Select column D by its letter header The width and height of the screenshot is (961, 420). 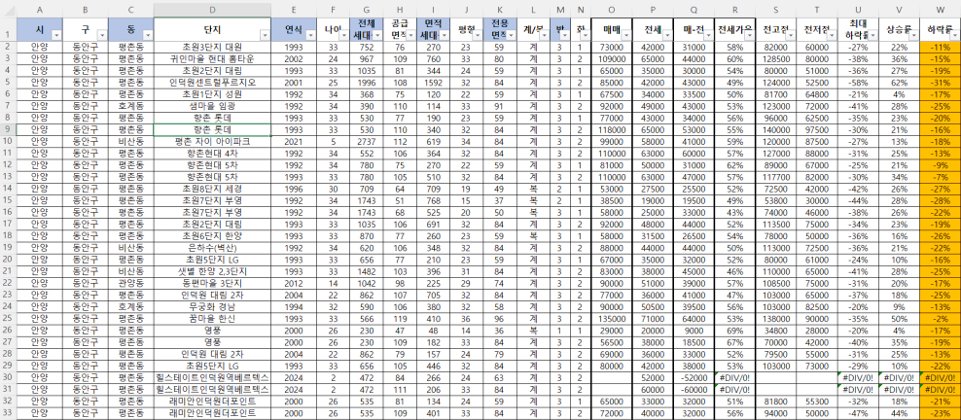[212, 9]
